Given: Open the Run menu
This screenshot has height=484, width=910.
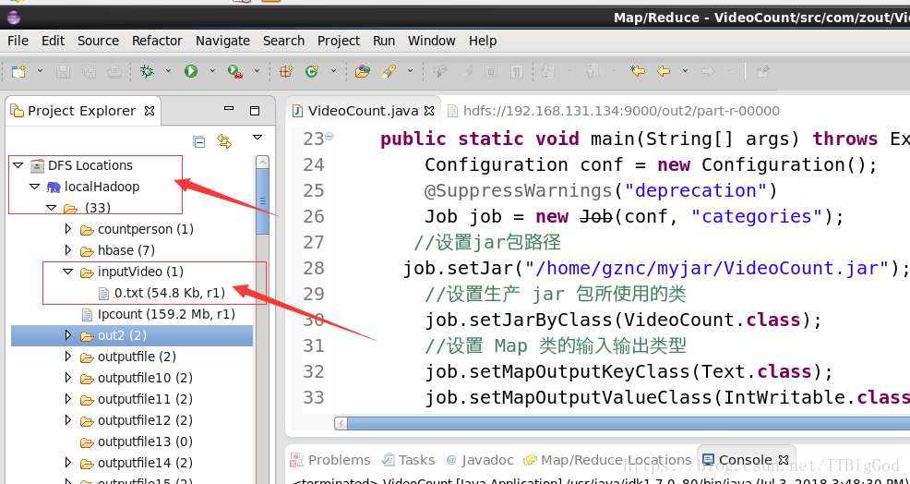Looking at the screenshot, I should click(x=384, y=41).
